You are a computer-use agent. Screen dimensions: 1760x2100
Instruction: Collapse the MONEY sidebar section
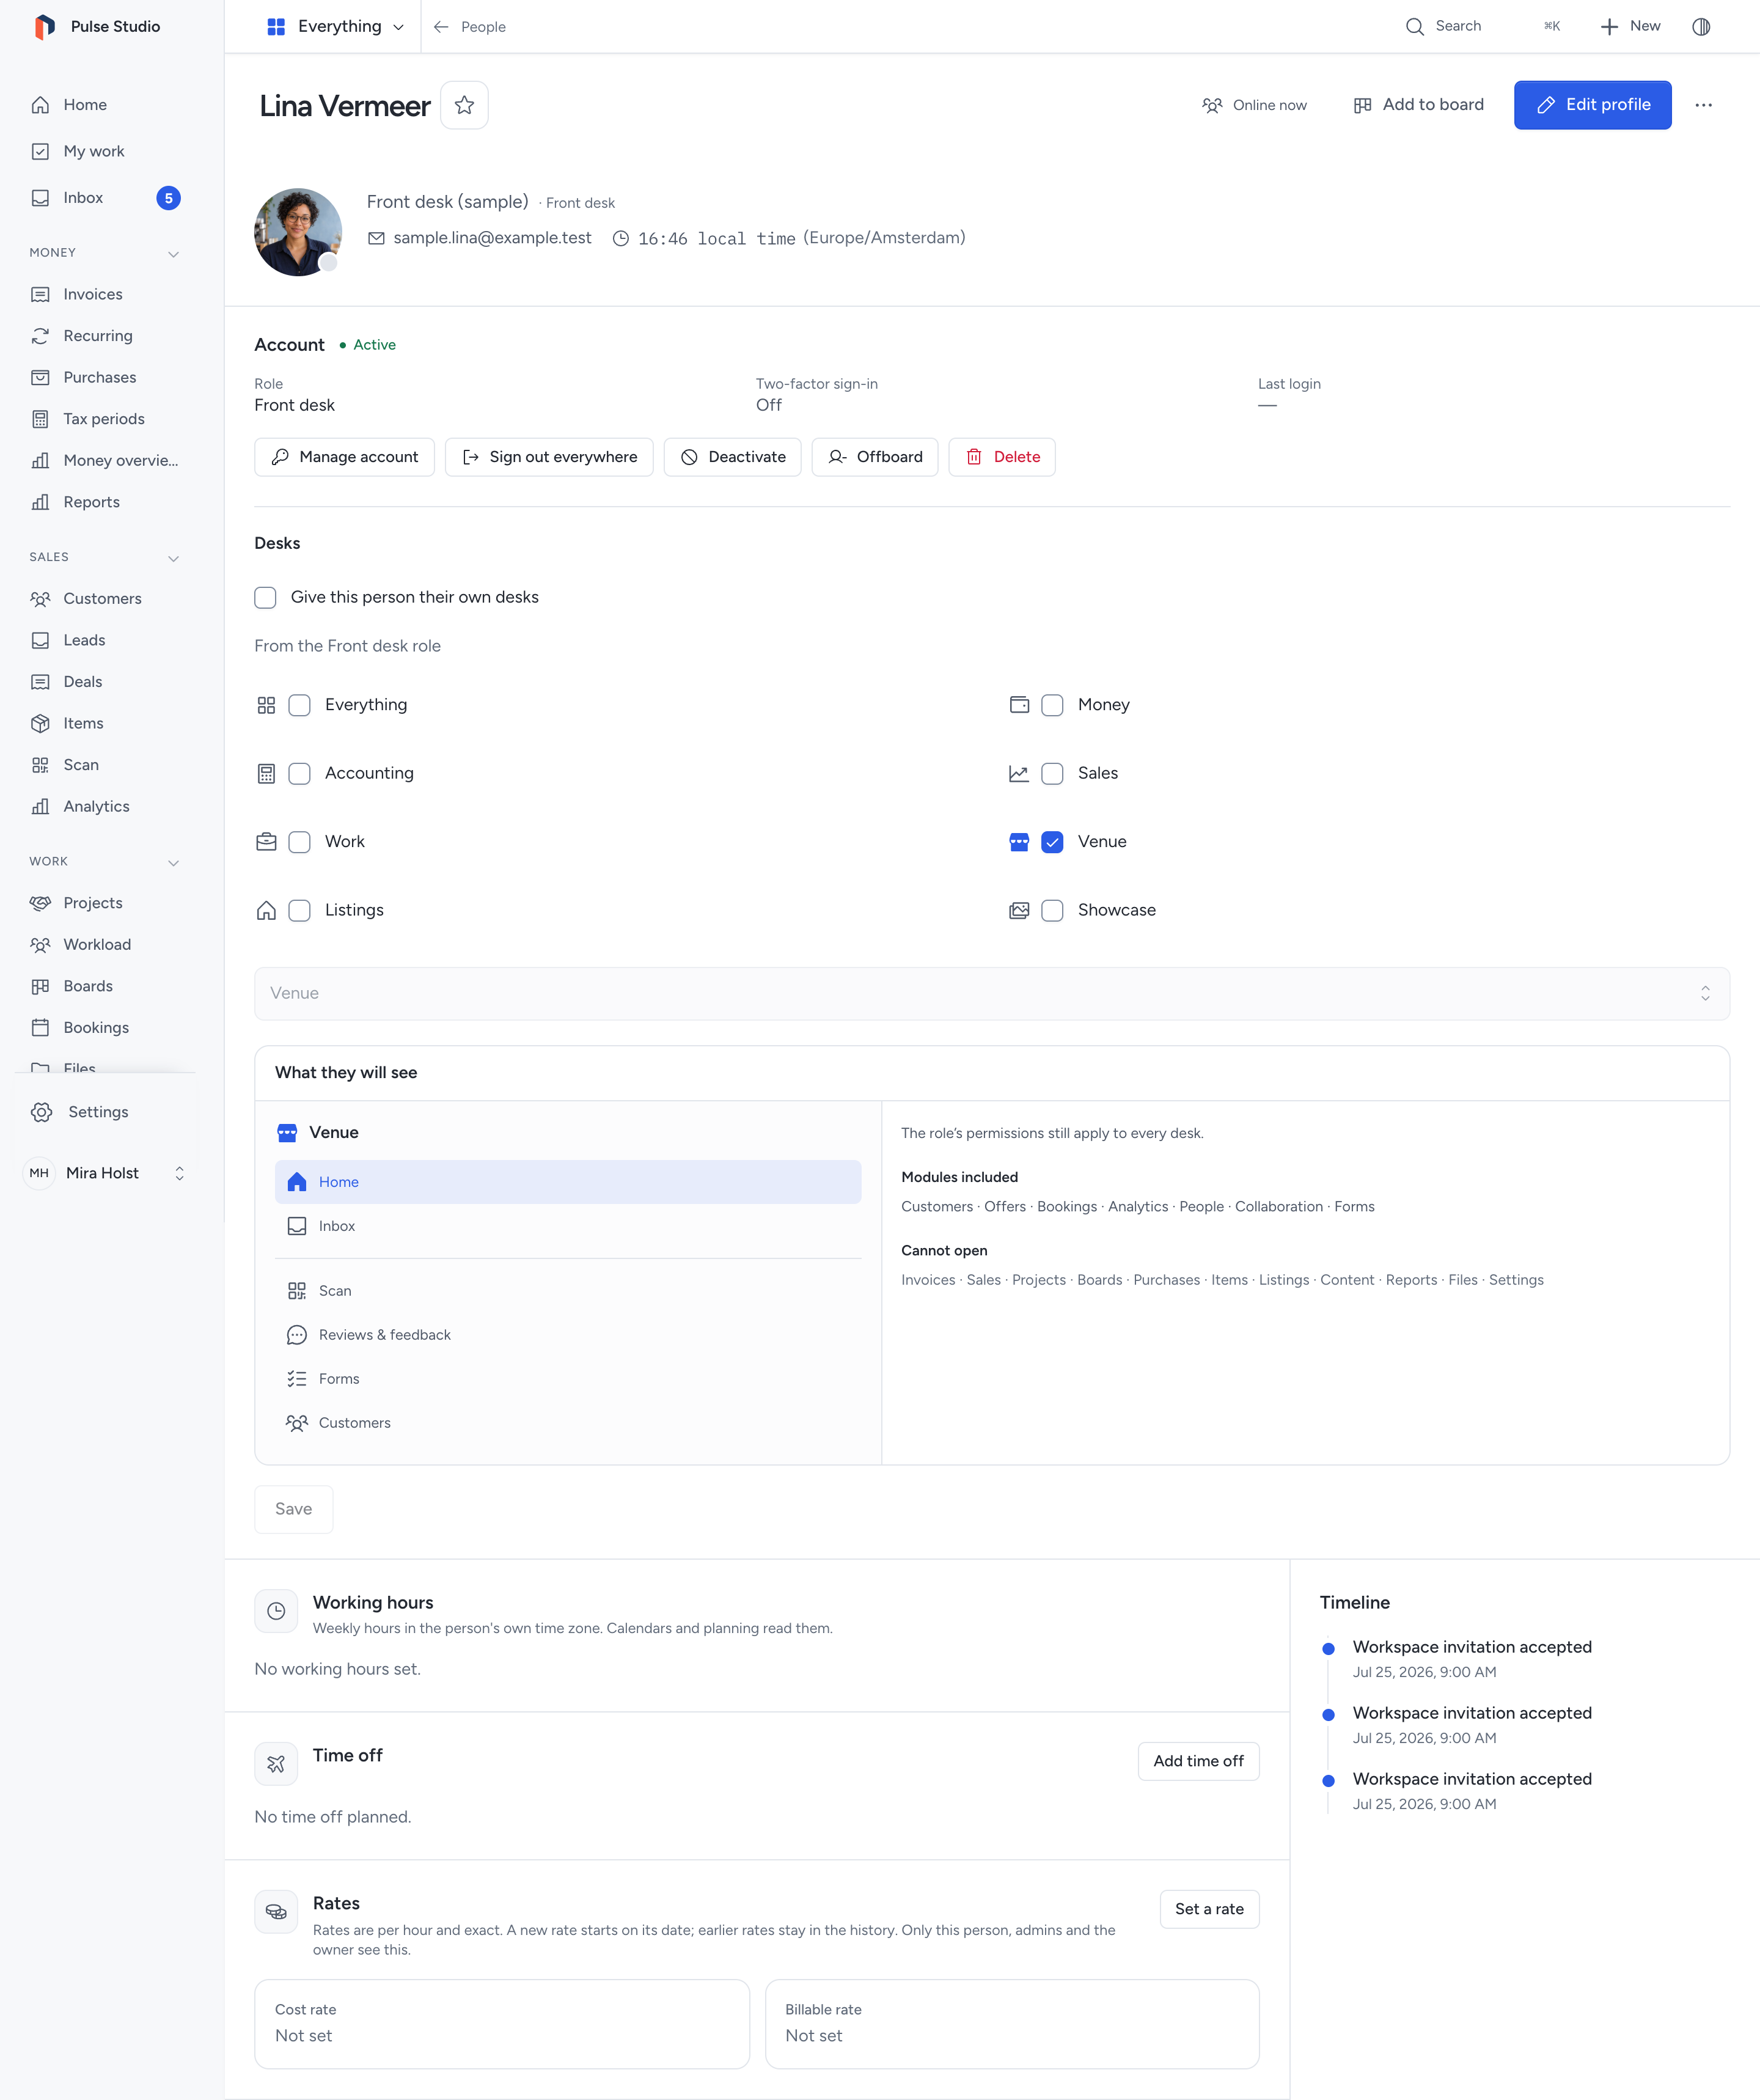click(173, 253)
